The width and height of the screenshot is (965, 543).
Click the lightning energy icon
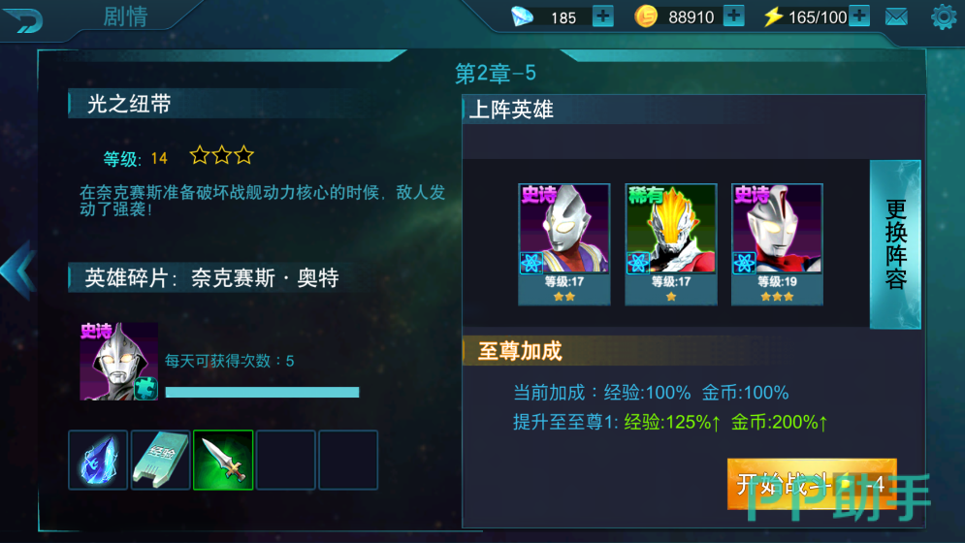pos(773,16)
